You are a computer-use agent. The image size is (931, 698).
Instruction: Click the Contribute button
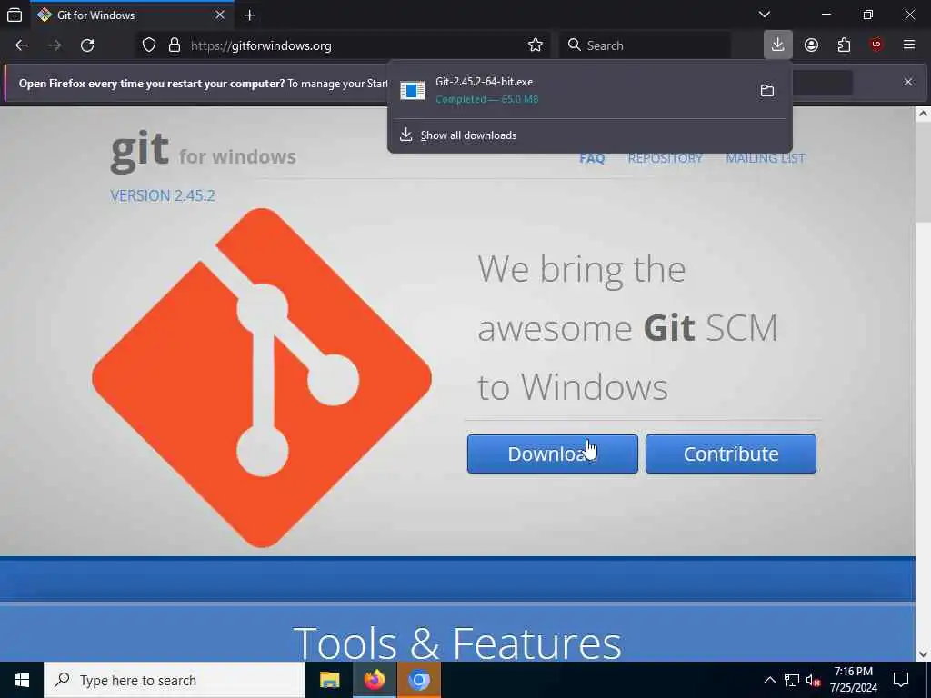(x=731, y=454)
